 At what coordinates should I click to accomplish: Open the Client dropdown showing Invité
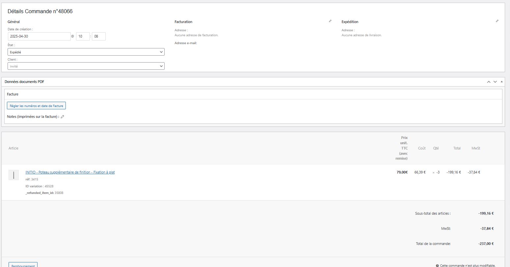click(x=86, y=66)
